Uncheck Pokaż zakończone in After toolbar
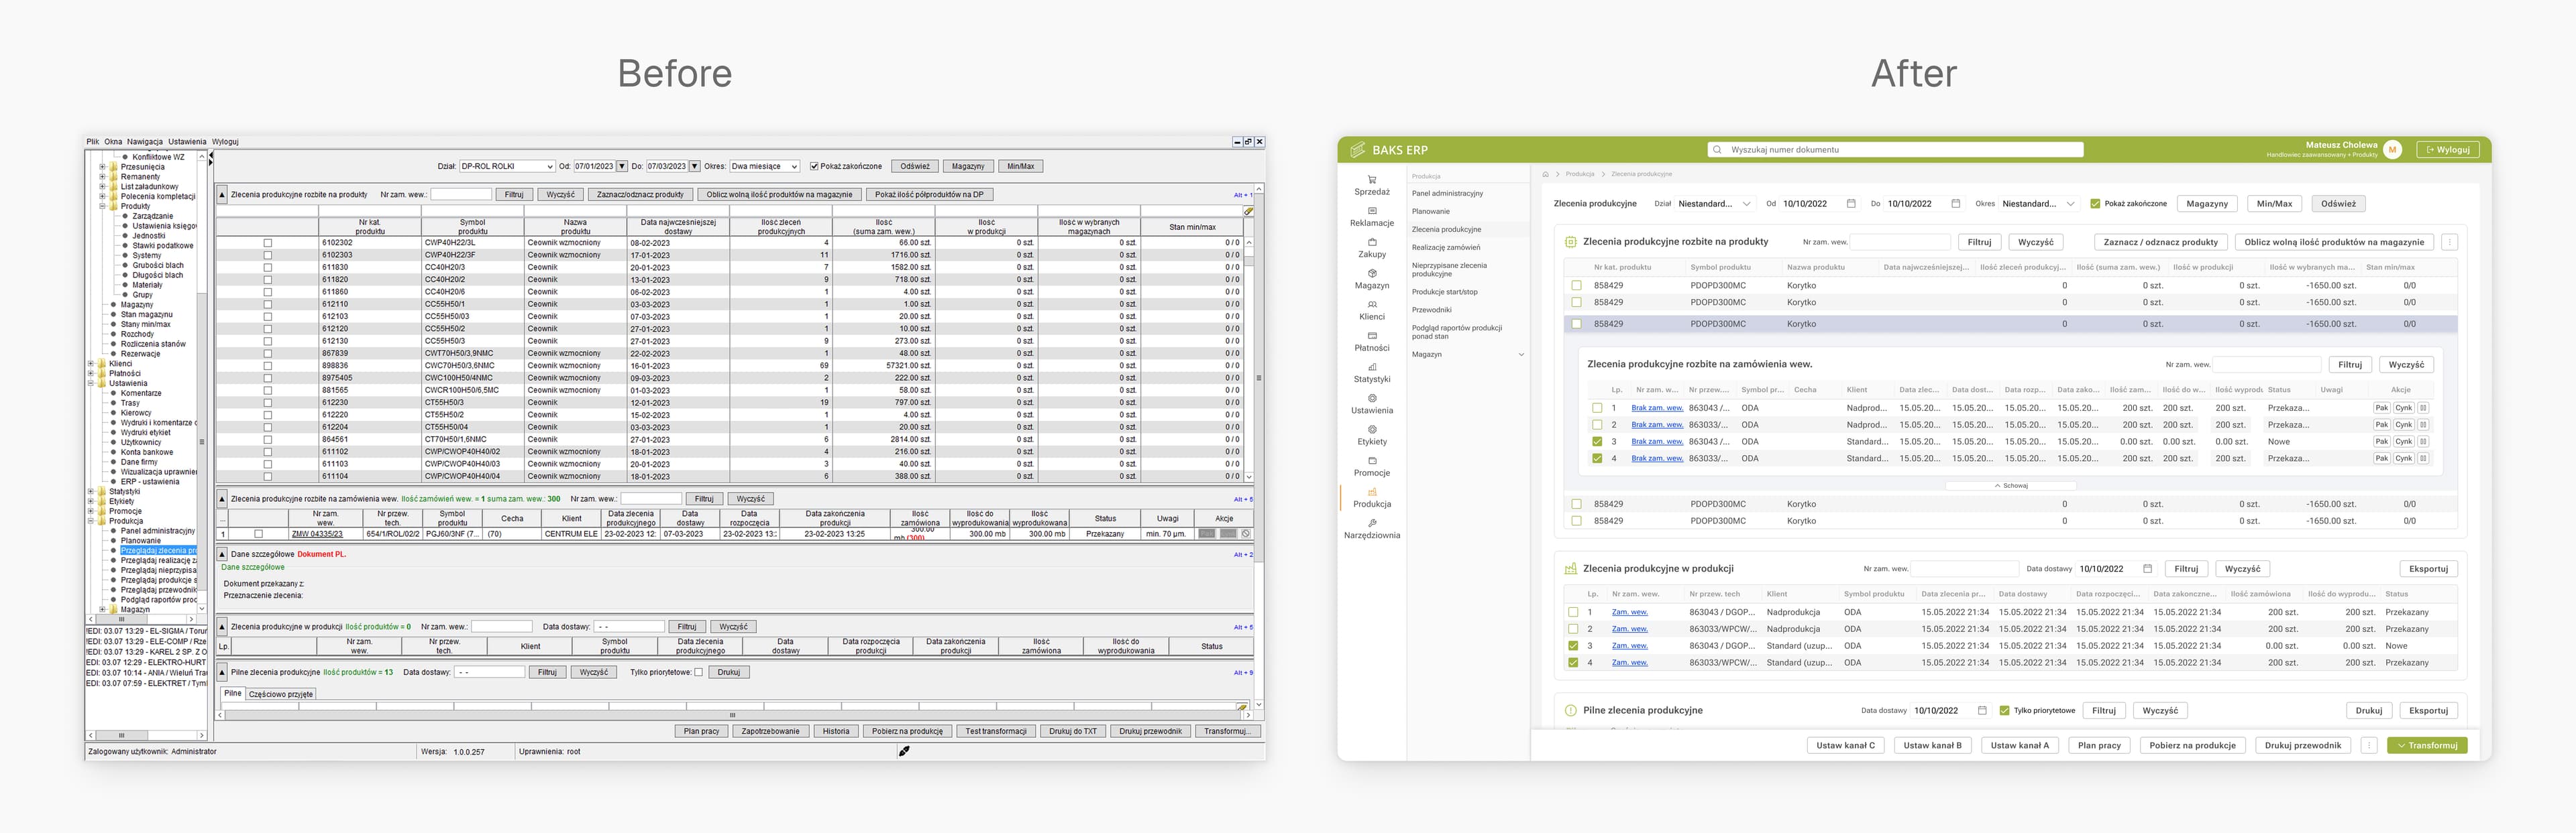The width and height of the screenshot is (2576, 833). coord(2095,204)
